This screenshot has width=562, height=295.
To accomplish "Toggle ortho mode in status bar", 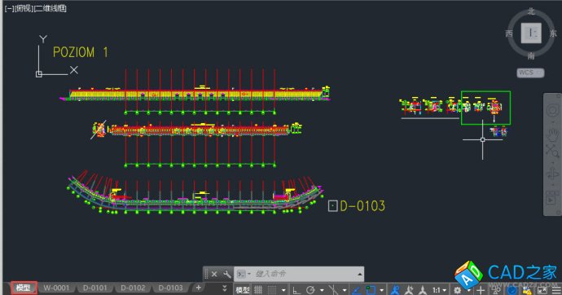I will 296,290.
